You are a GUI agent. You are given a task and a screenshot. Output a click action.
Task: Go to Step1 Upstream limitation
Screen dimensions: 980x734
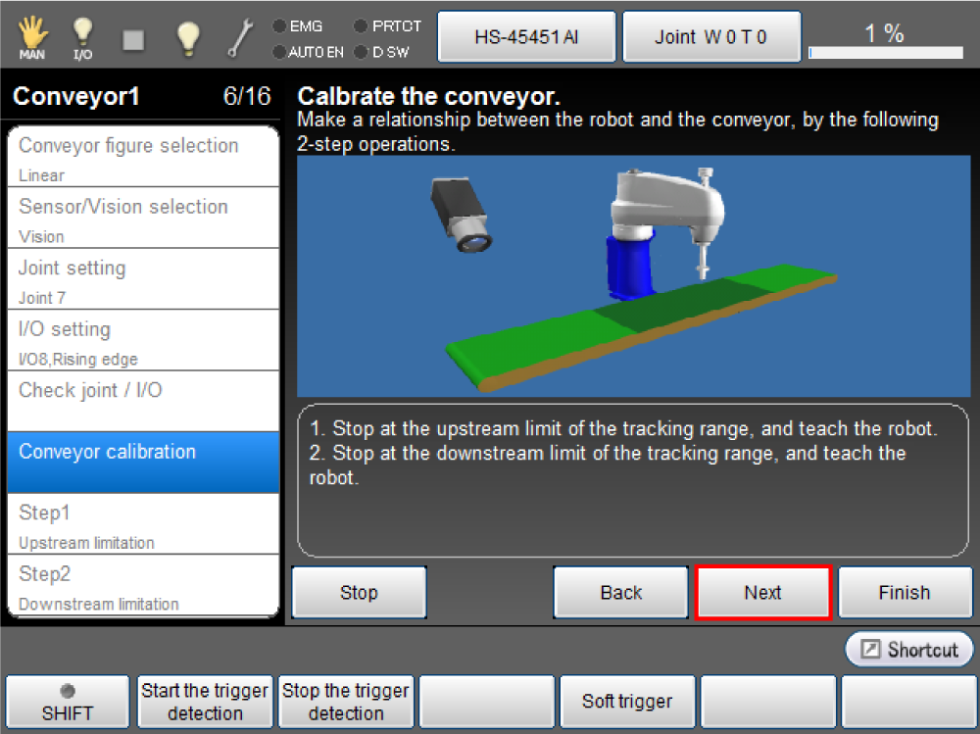[143, 524]
